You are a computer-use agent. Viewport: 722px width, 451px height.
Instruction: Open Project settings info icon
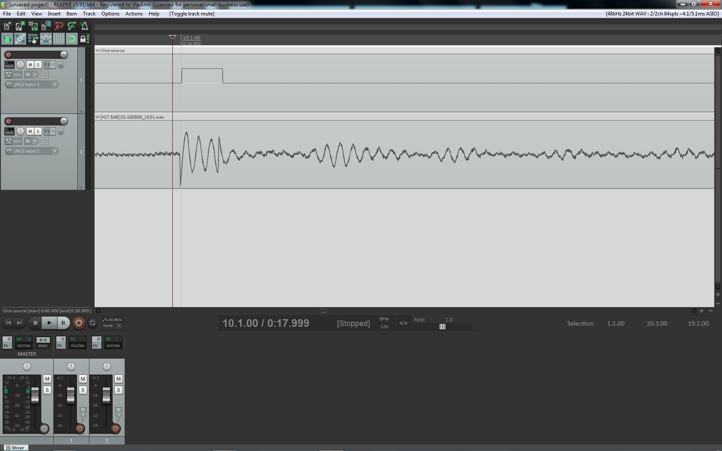point(46,26)
